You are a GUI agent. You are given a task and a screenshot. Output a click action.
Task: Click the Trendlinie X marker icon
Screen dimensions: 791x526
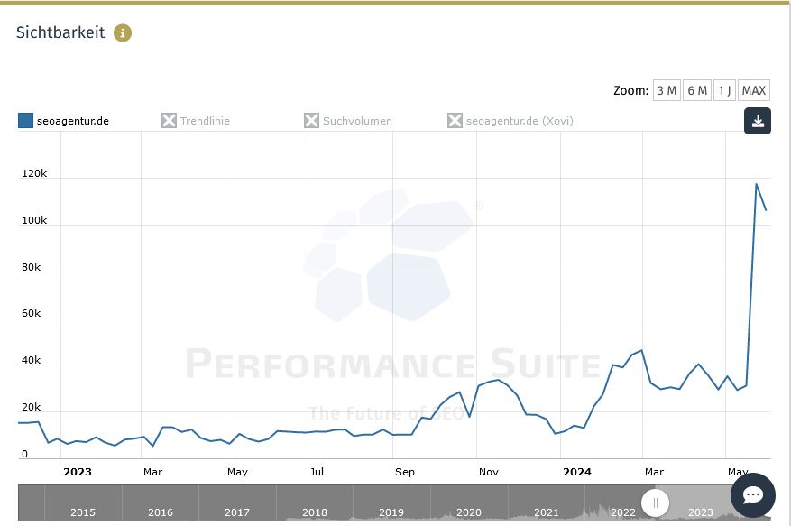[169, 121]
